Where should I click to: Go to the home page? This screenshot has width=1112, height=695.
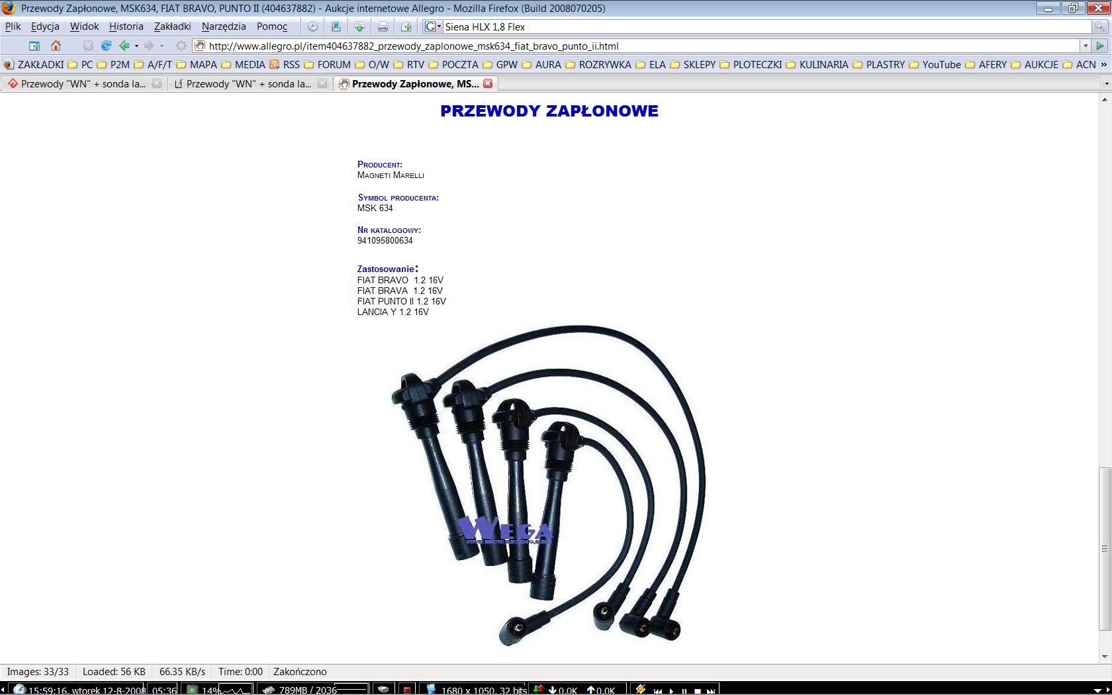(x=56, y=46)
